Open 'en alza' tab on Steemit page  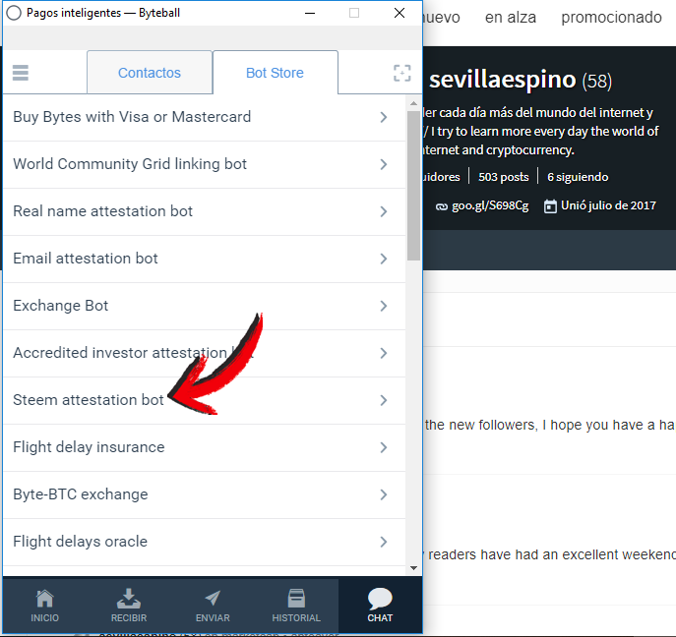(x=511, y=18)
